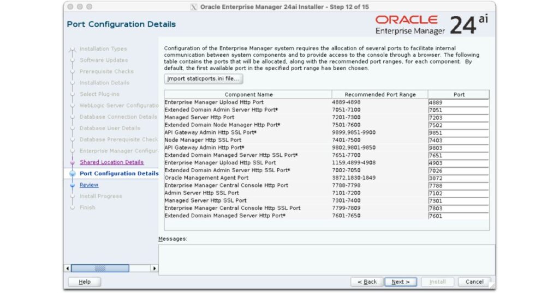Edit Oracle Management Agent Port 3872
The image size is (559, 293).
pyautogui.click(x=459, y=178)
